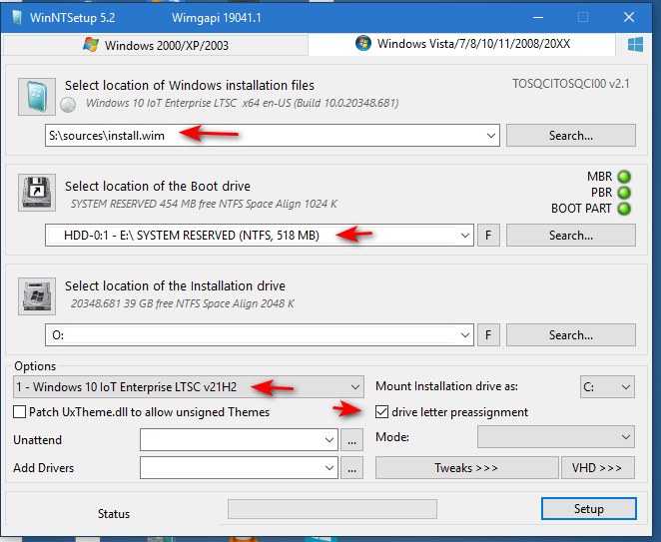Viewport: 661px width, 542px height.
Task: Click the Windows logo icon beside the tabs
Action: click(x=635, y=44)
